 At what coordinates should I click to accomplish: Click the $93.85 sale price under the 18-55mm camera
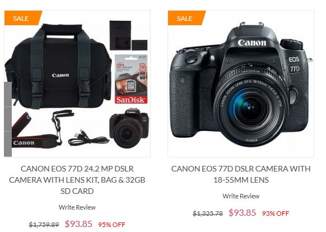pyautogui.click(x=242, y=212)
